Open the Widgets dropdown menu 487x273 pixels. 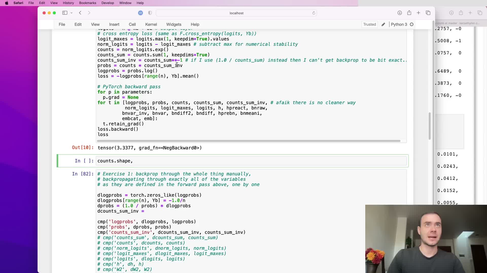click(x=174, y=25)
